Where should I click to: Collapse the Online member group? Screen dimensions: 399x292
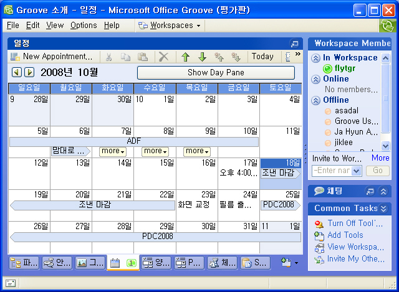tap(315, 80)
